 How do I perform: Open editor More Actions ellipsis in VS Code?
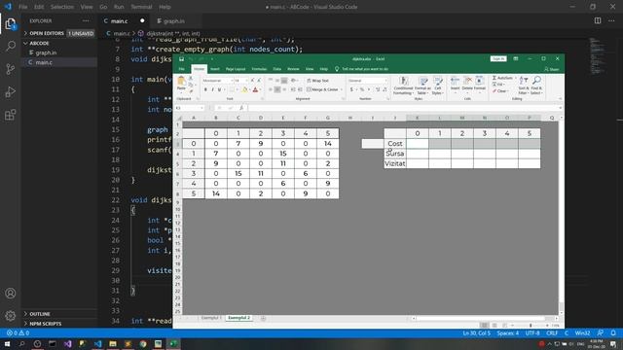[611, 20]
